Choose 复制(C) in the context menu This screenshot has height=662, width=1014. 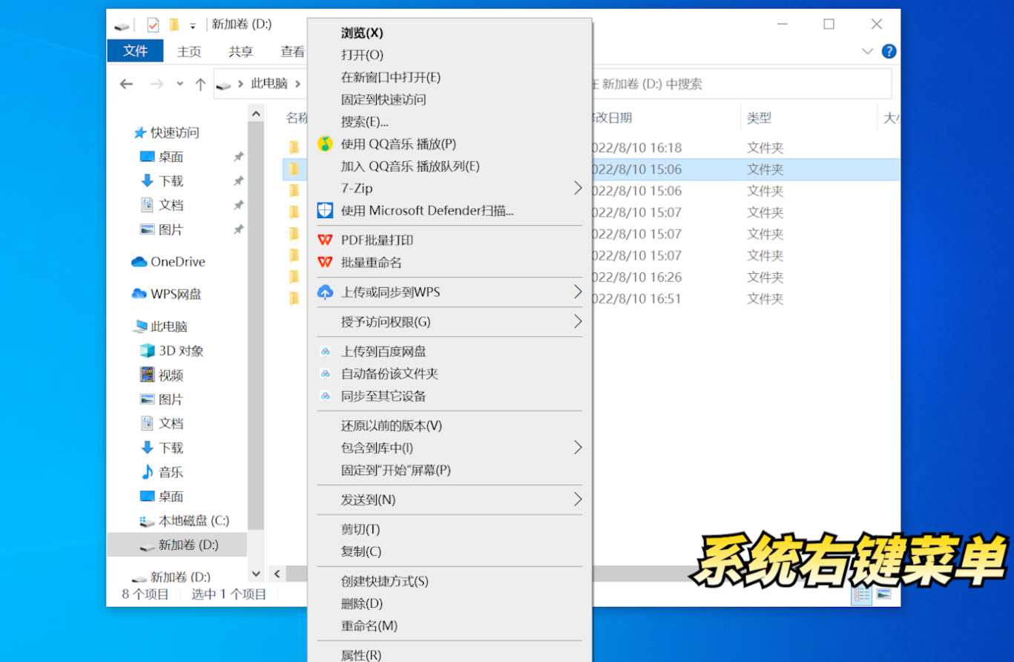(x=361, y=551)
